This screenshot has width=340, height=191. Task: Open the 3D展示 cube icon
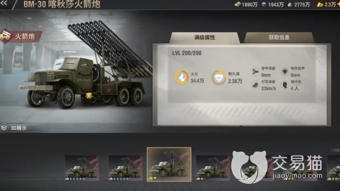(4, 128)
